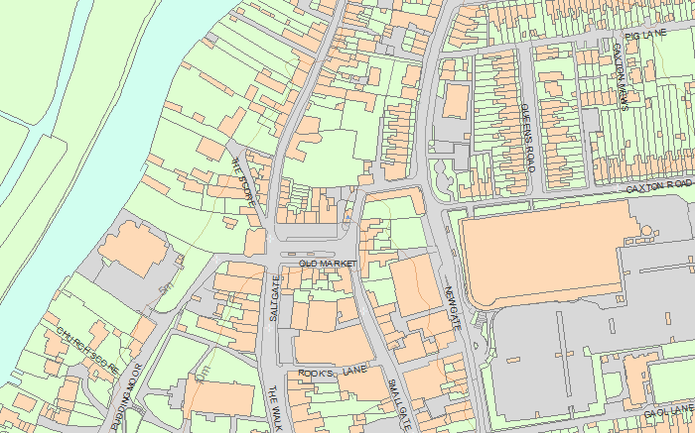Click the PIG LANE street label
Viewport: 695px width, 433px height.
645,35
